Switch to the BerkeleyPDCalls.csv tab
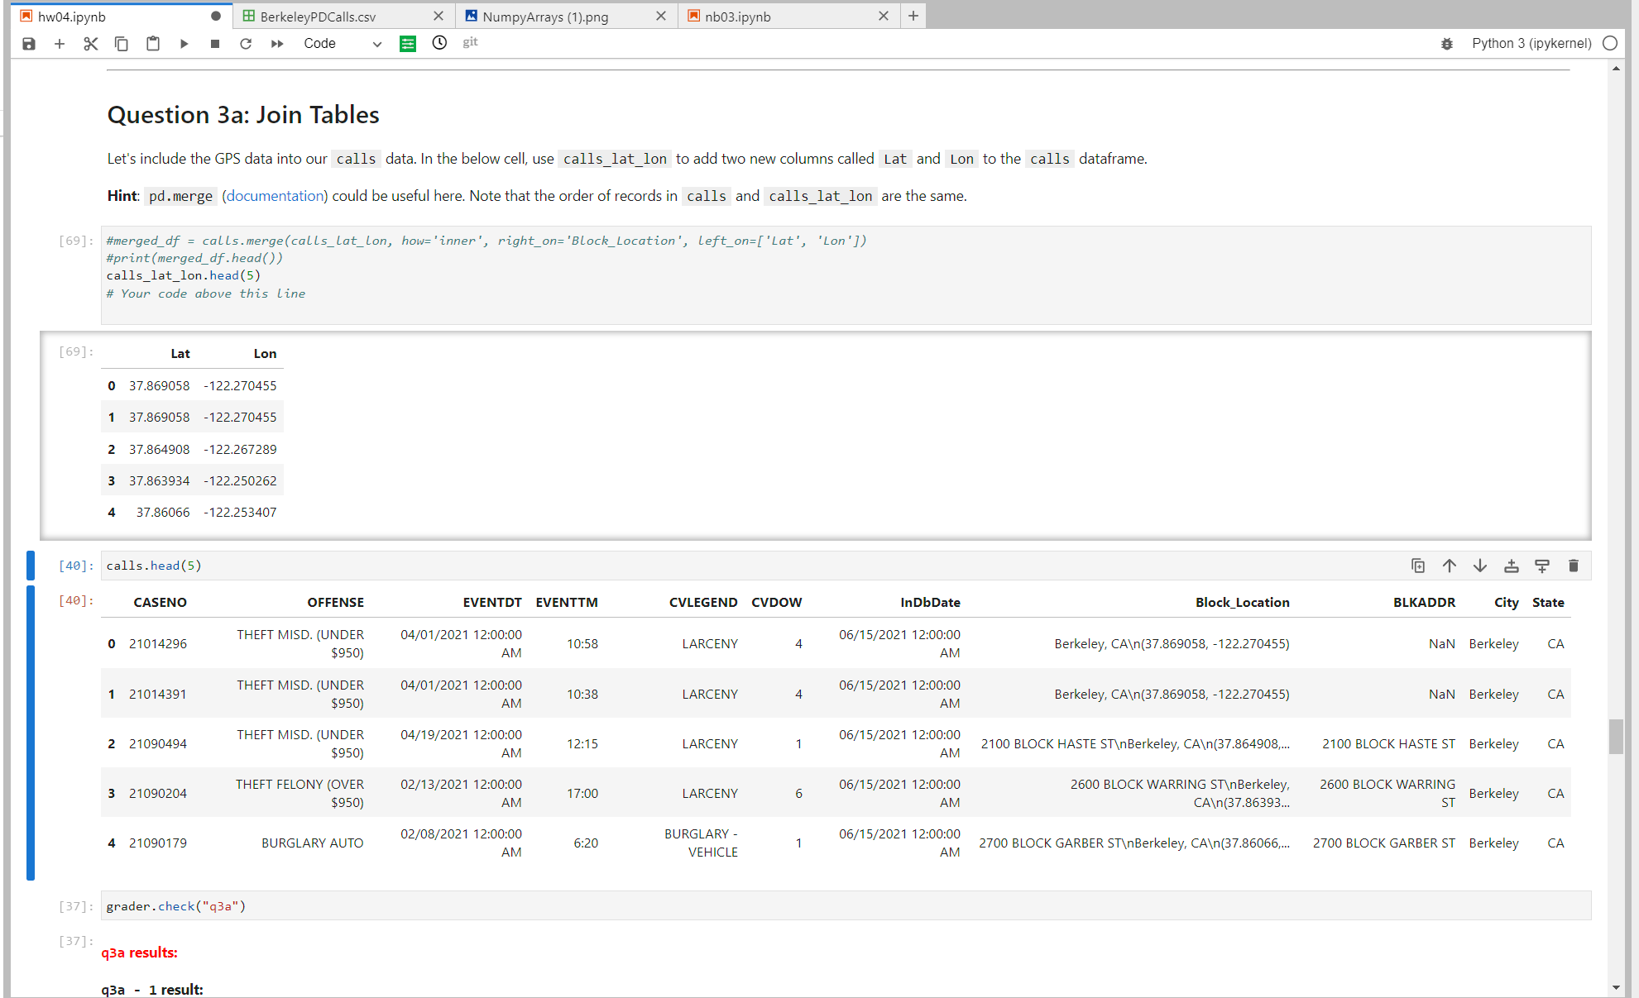This screenshot has width=1639, height=998. coord(319,16)
